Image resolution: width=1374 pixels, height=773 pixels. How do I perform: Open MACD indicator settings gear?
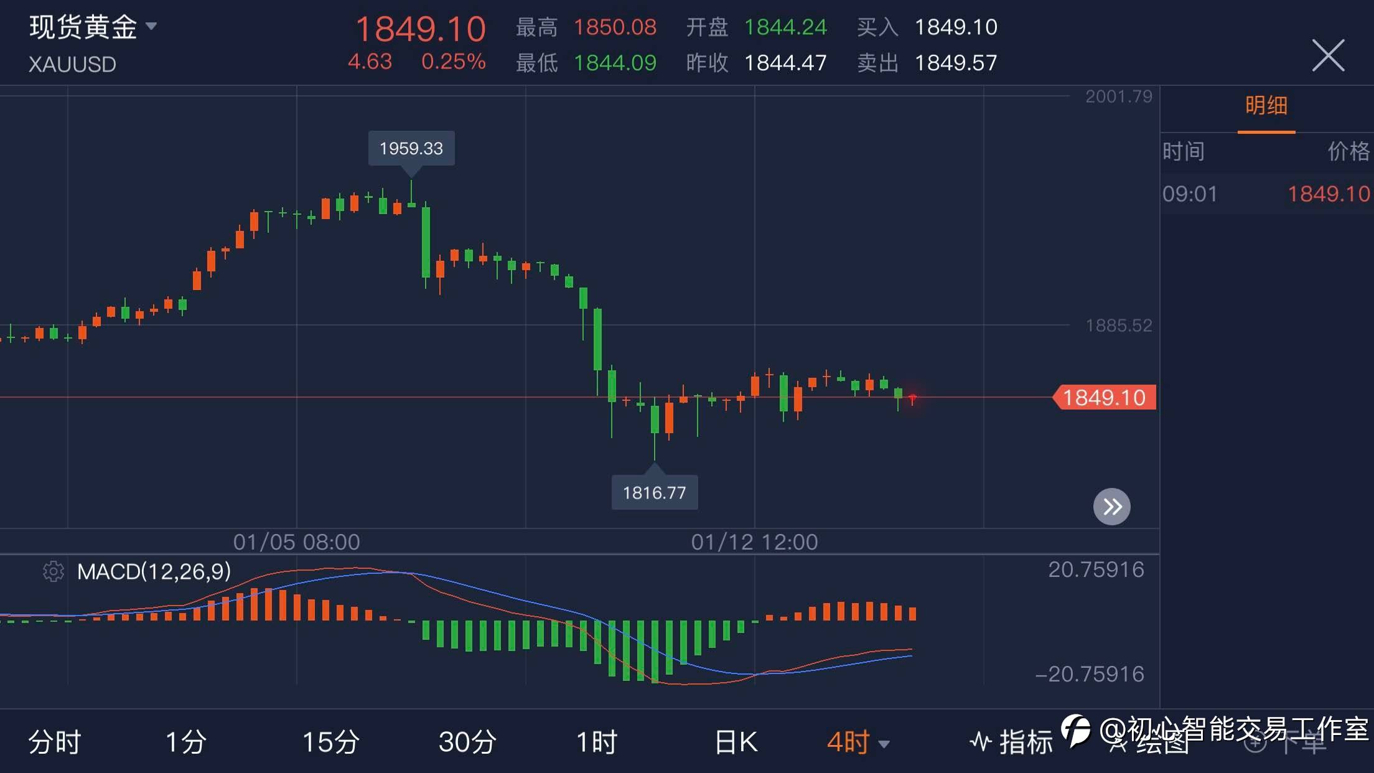(x=54, y=571)
